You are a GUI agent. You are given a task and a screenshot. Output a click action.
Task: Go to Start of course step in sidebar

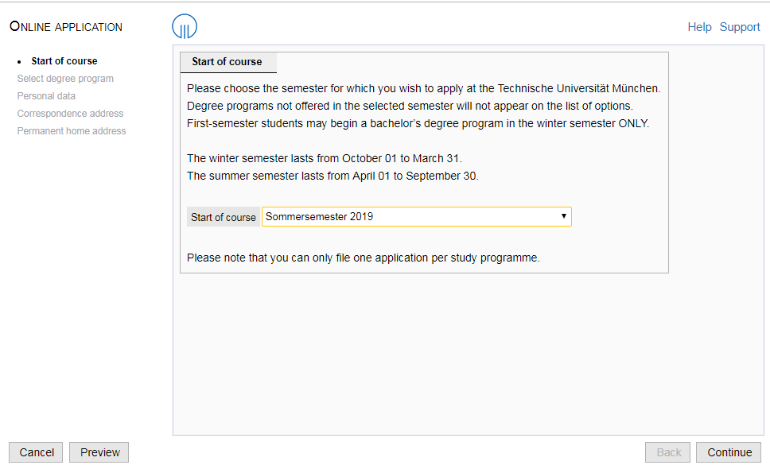click(64, 61)
